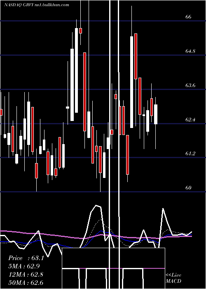Click the red candle at the far left edge

(1, 112)
